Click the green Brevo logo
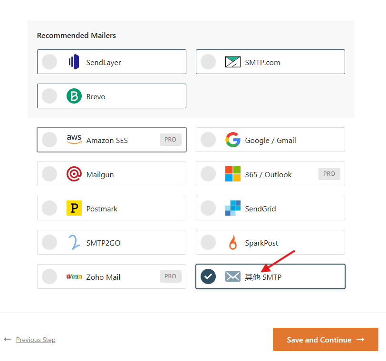 point(74,96)
